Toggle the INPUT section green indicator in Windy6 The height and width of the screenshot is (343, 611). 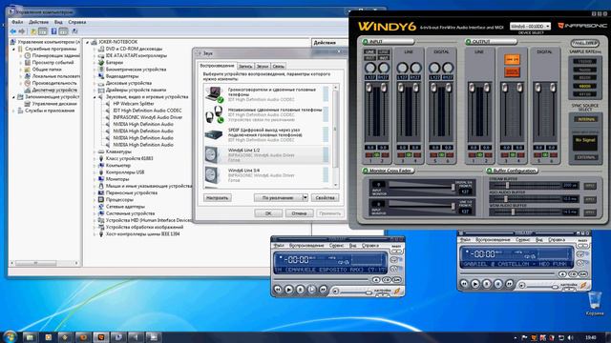pos(365,42)
